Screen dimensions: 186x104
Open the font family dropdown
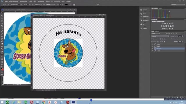pos(21,5)
